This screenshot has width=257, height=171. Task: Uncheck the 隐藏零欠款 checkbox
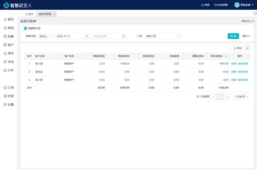(x=25, y=28)
